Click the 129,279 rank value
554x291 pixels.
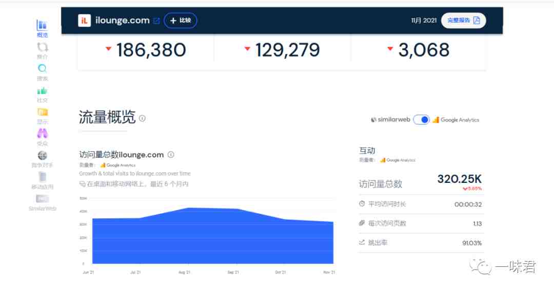coord(287,50)
